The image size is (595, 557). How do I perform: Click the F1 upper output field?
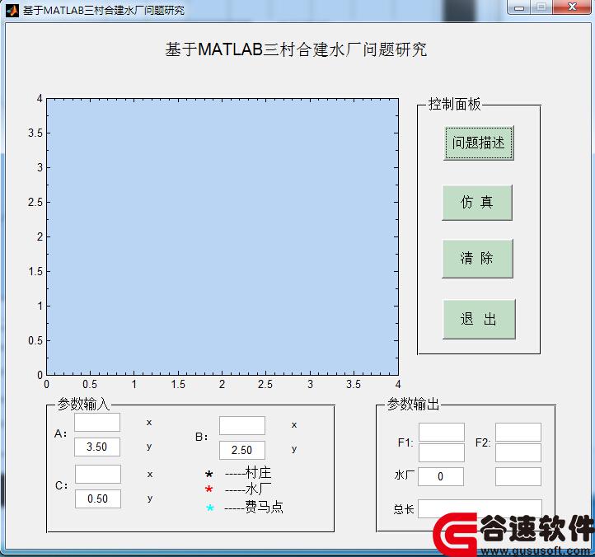pyautogui.click(x=442, y=432)
